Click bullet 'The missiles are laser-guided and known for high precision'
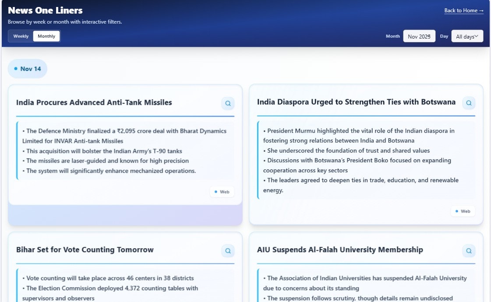The height and width of the screenshot is (302, 491). click(106, 161)
